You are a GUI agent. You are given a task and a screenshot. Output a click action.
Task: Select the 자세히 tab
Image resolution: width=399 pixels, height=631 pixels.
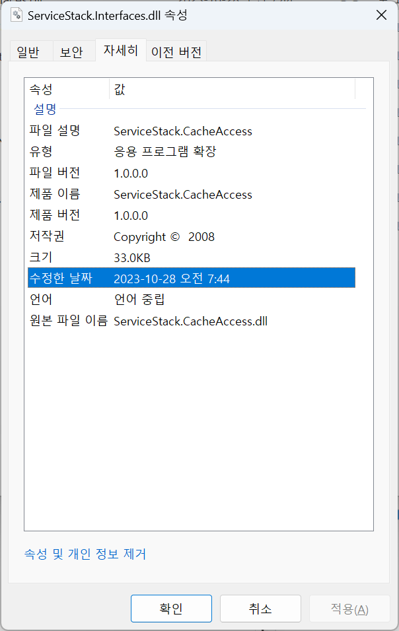pos(121,50)
